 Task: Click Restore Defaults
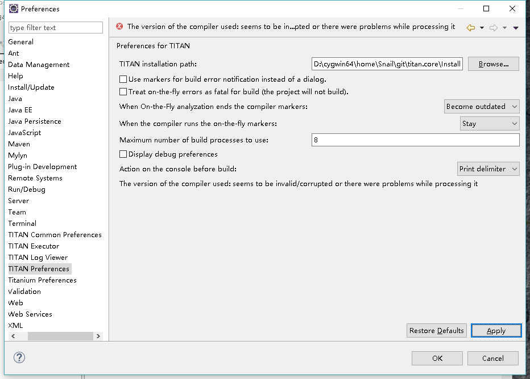(x=437, y=331)
